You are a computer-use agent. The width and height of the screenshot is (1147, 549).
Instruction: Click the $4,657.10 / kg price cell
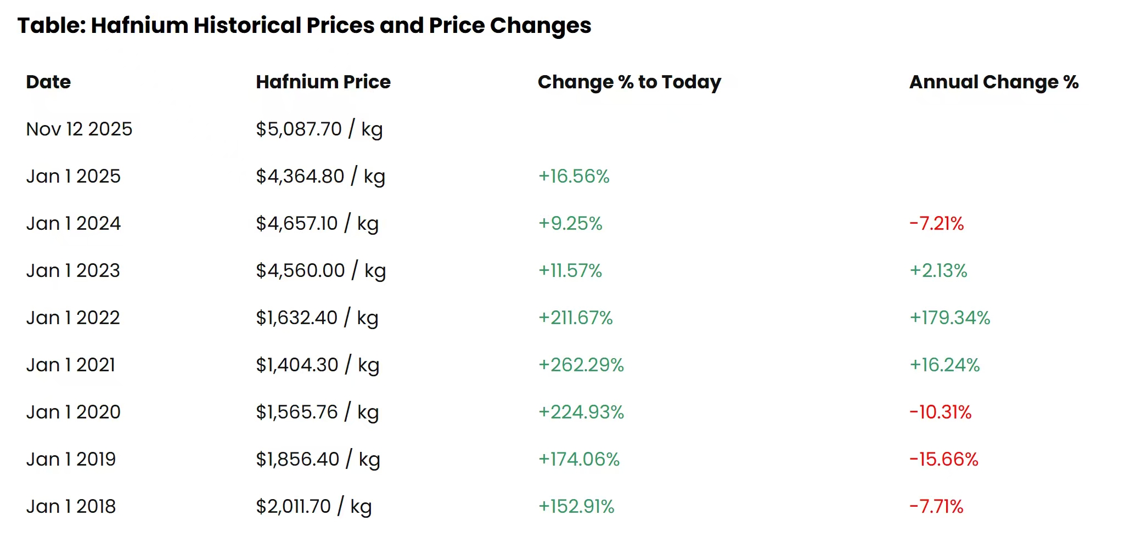coord(317,224)
